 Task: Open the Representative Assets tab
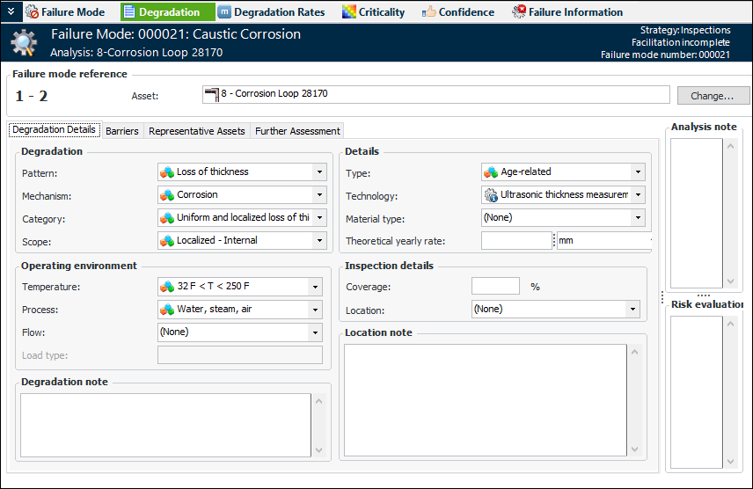[197, 131]
